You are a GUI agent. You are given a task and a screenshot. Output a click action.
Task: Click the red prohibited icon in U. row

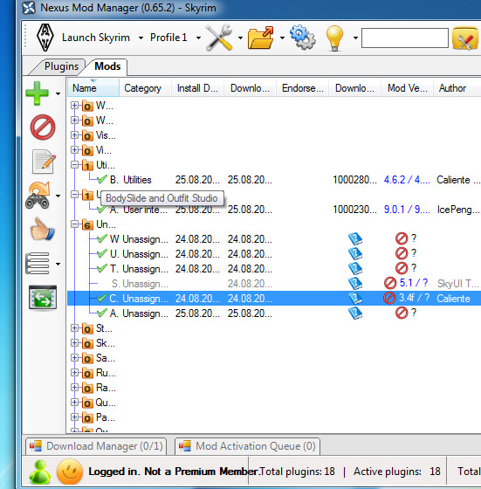pos(402,253)
